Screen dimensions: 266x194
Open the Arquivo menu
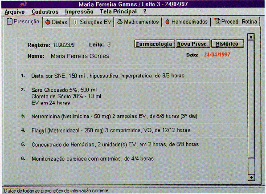click(15, 12)
